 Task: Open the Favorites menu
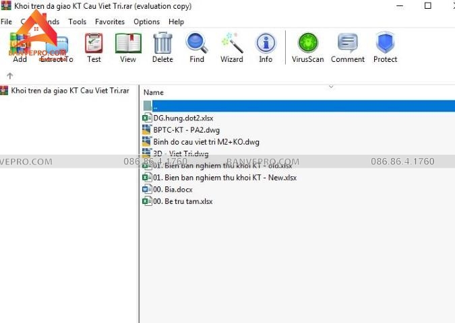coord(110,22)
